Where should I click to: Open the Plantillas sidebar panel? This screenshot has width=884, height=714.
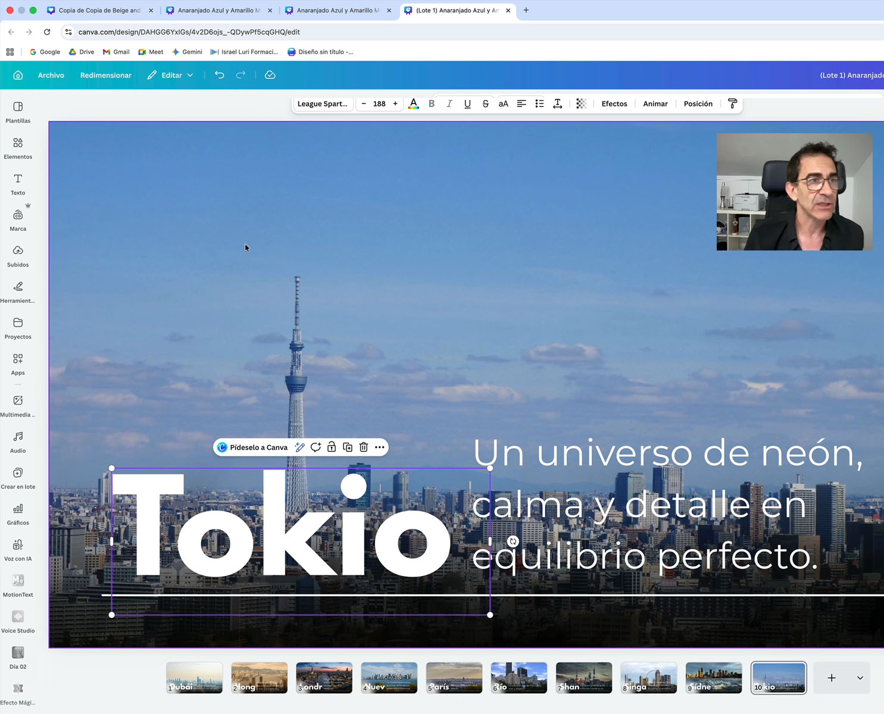coord(18,112)
